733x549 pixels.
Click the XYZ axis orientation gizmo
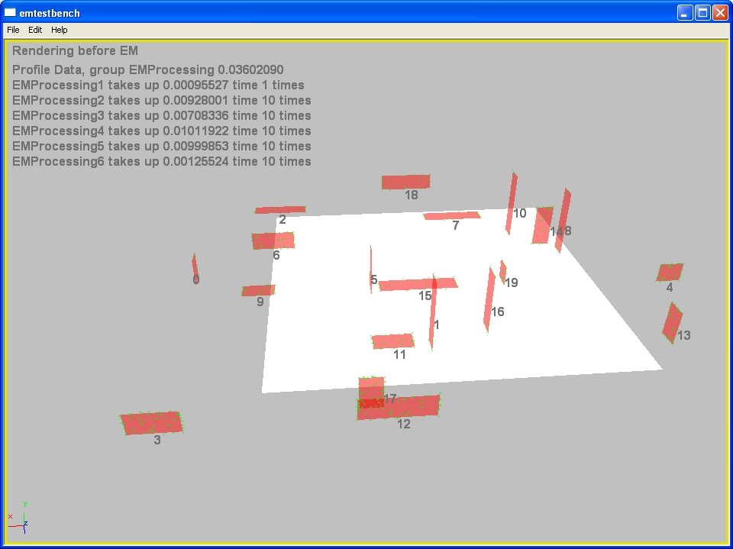(23, 519)
